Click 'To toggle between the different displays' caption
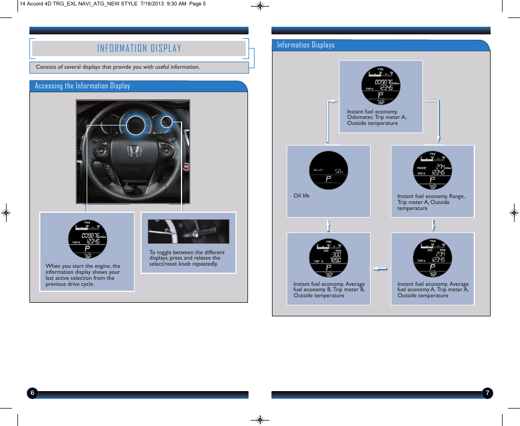This screenshot has height=426, width=520. point(187,258)
